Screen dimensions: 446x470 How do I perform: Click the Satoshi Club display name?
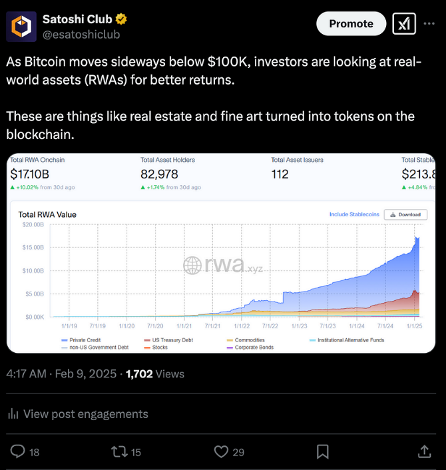click(x=77, y=19)
